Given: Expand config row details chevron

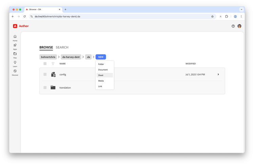Looking at the screenshot, I should click(x=218, y=75).
